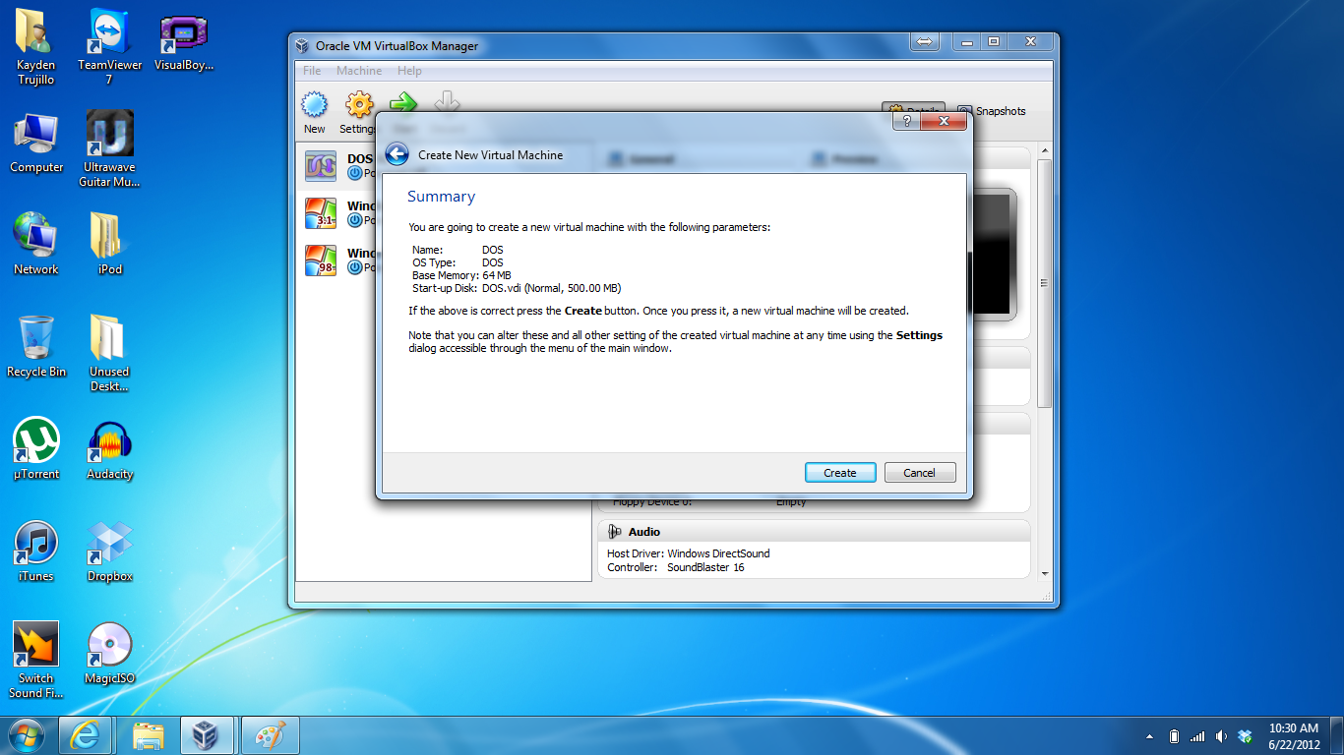Image resolution: width=1344 pixels, height=755 pixels.
Task: Select the µTorrent desktop shortcut
Action: coord(36,448)
